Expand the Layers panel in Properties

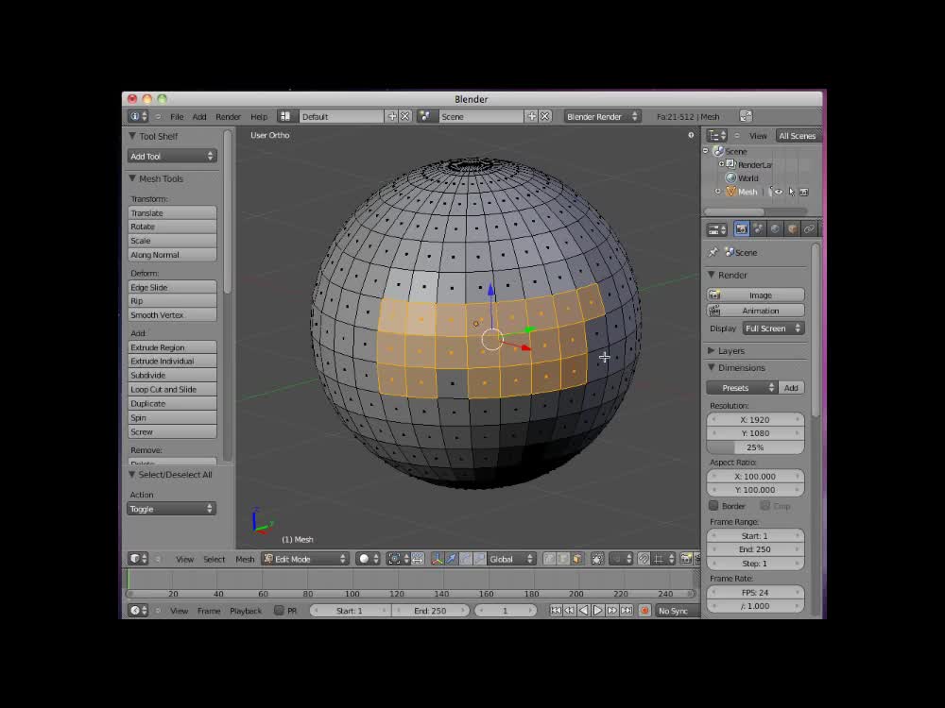point(712,350)
